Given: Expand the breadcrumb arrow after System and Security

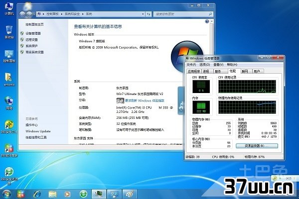Looking at the screenshot, I should [83, 14].
